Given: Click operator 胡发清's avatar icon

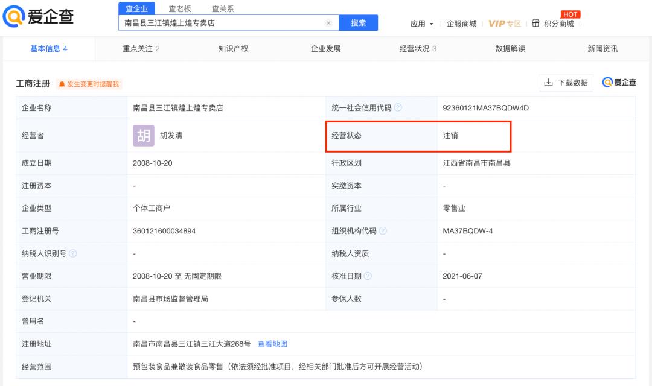Looking at the screenshot, I should point(143,136).
